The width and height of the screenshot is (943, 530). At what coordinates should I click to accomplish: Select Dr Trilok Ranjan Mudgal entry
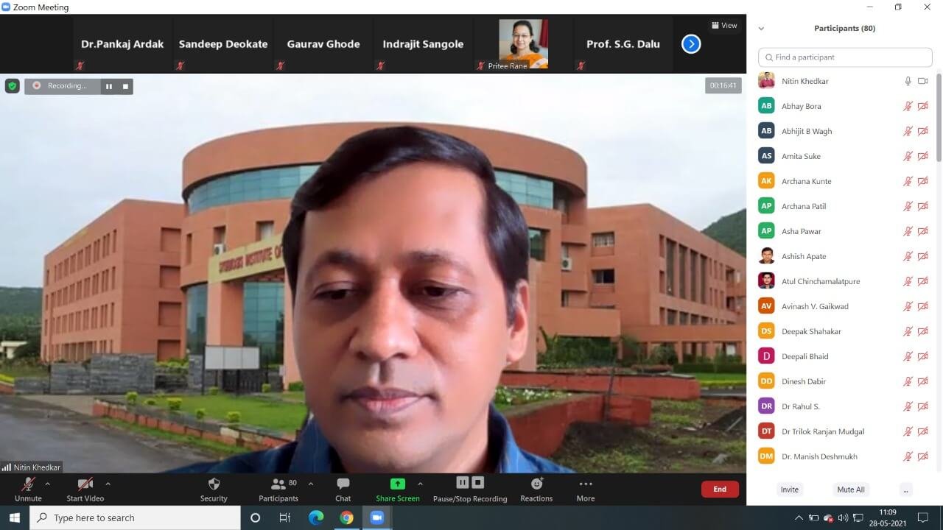(845, 431)
